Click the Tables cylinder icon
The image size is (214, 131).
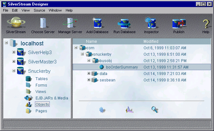(28, 79)
